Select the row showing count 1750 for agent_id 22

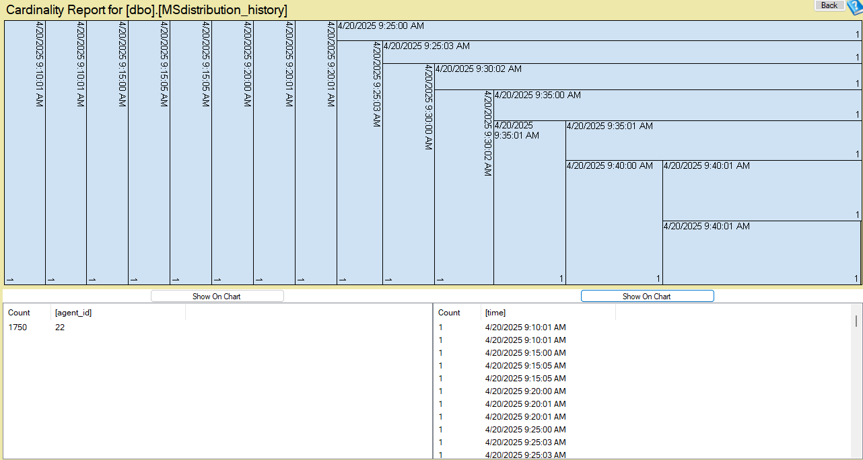point(67,327)
